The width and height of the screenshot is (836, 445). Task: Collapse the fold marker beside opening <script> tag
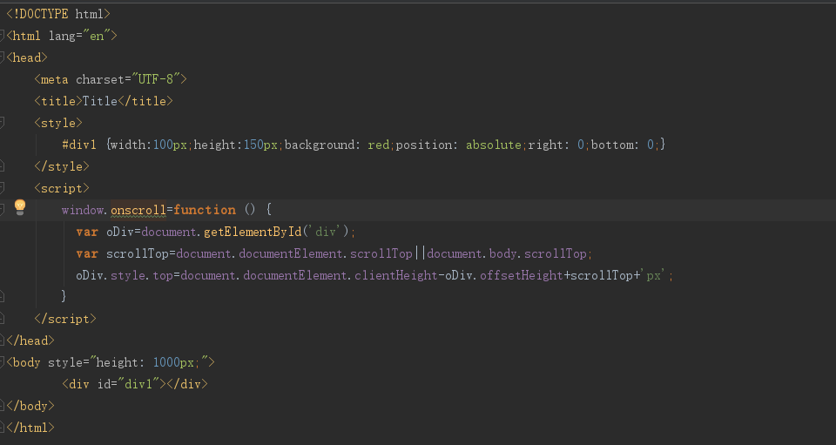[x=2, y=188]
